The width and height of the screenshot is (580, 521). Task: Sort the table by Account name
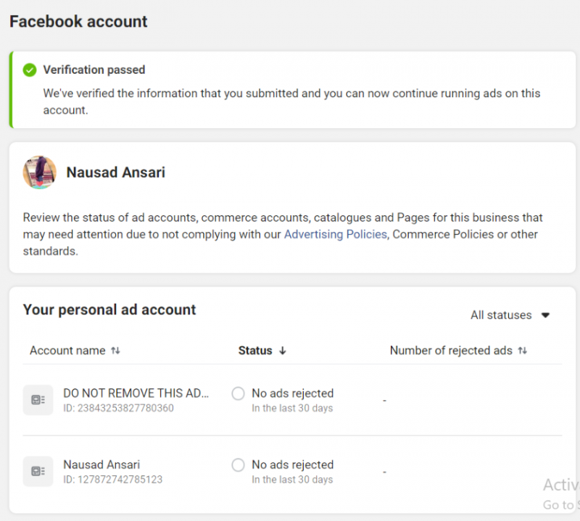(115, 351)
